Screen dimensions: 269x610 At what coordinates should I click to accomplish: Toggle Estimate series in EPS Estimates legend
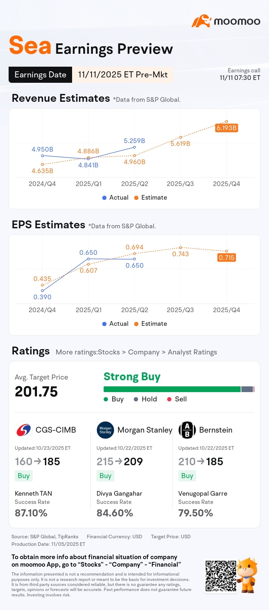[151, 324]
